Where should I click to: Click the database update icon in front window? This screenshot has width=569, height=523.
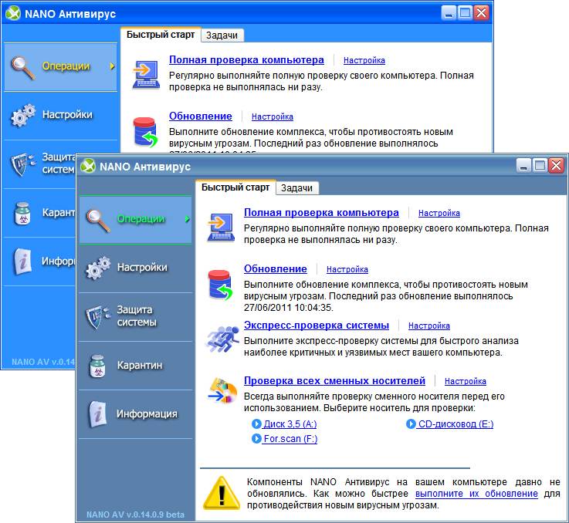pos(220,285)
